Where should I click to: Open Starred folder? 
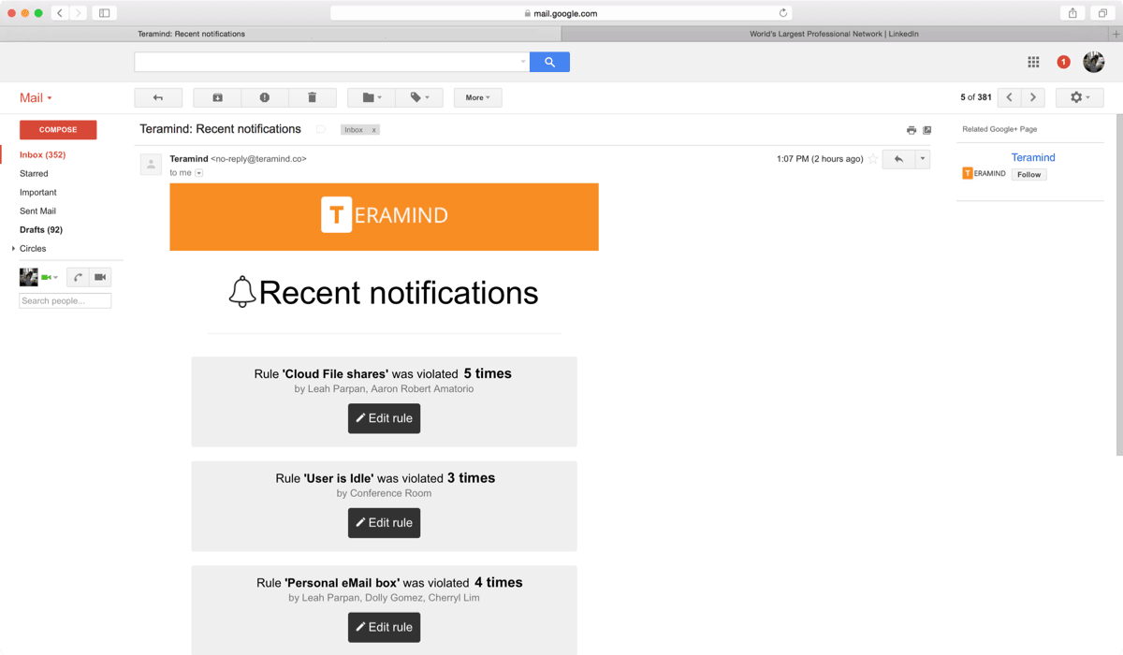(x=34, y=173)
